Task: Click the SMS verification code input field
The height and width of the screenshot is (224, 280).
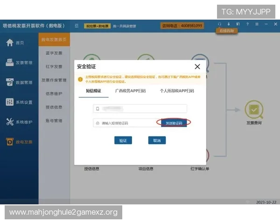Action: [127, 123]
